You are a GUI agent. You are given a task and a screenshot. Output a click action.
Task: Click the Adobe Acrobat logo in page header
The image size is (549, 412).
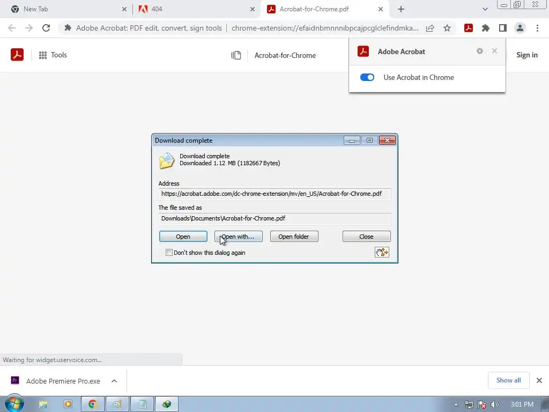tap(17, 55)
